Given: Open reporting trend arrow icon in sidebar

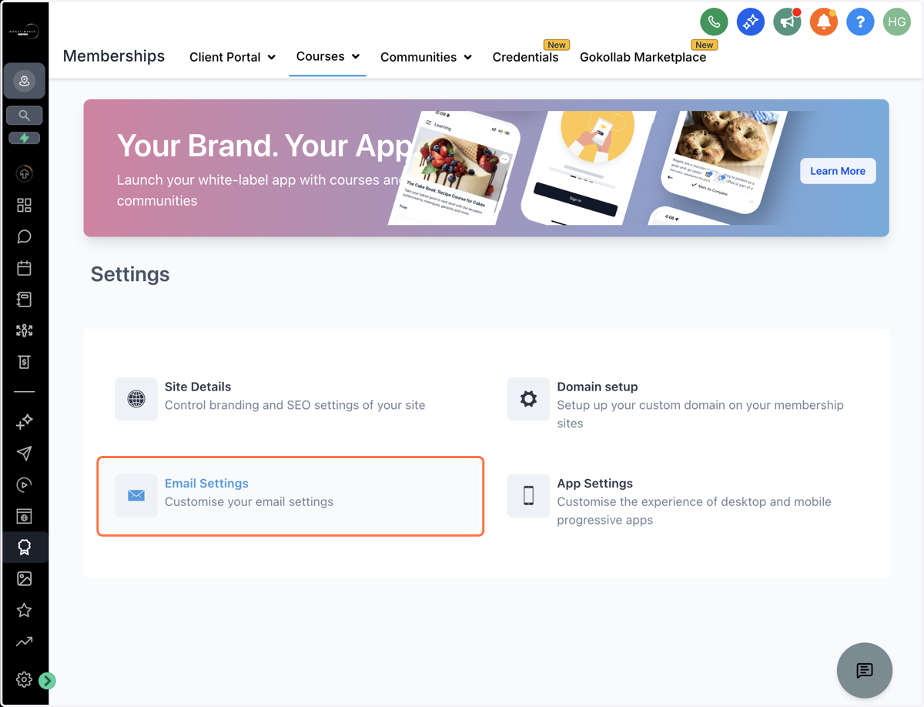Looking at the screenshot, I should (x=24, y=642).
